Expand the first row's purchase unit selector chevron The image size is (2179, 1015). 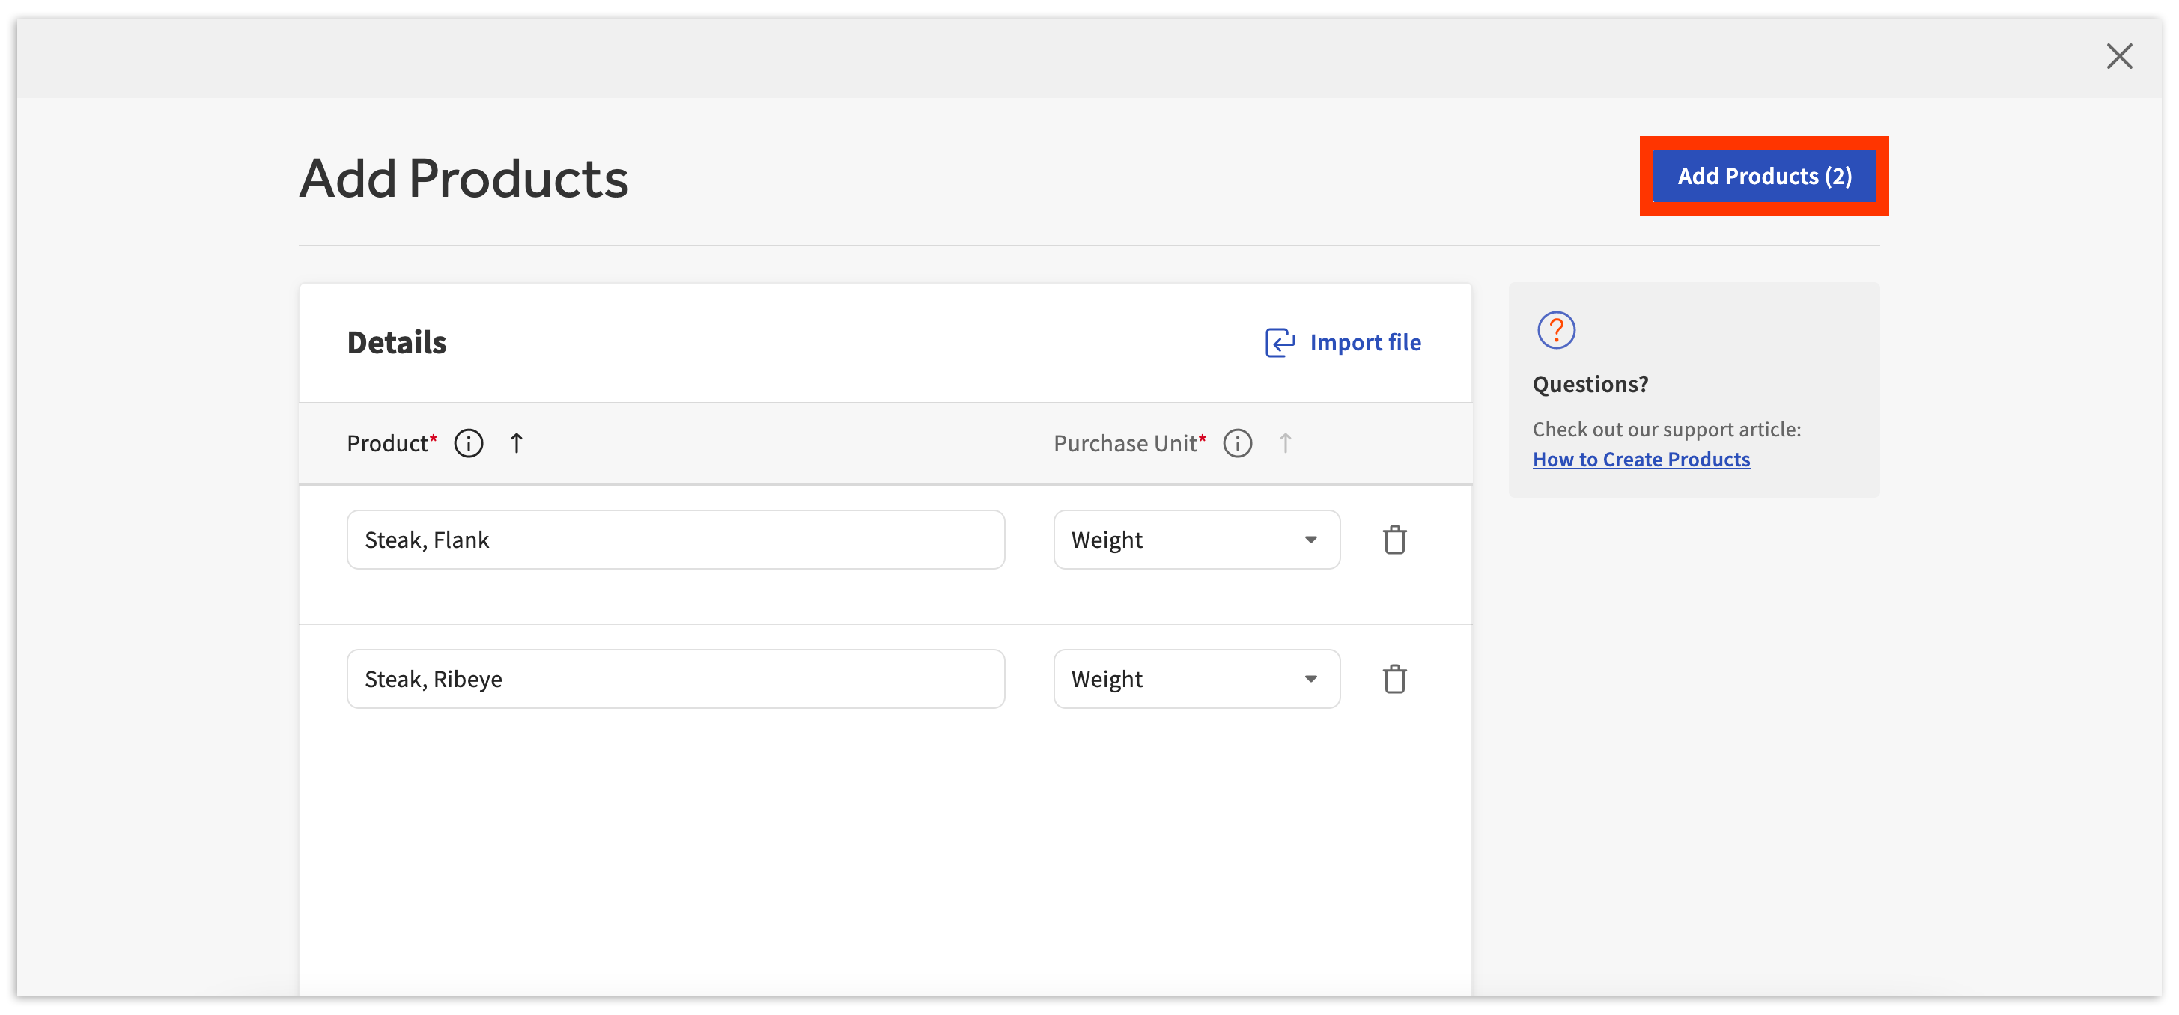1310,539
